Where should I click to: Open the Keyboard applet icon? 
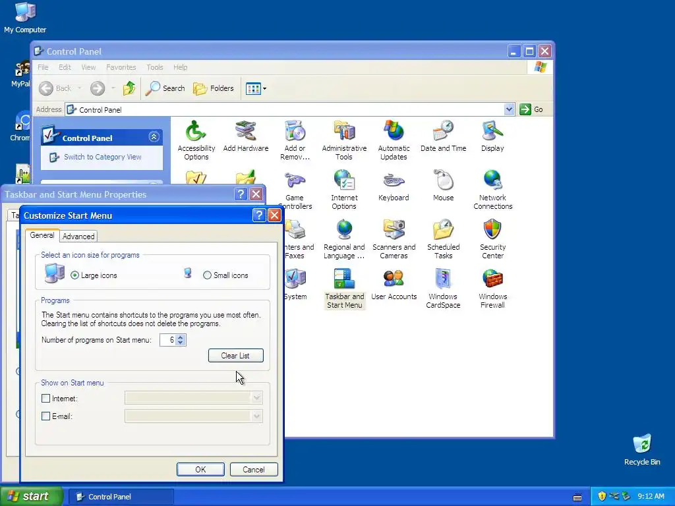[x=394, y=185]
